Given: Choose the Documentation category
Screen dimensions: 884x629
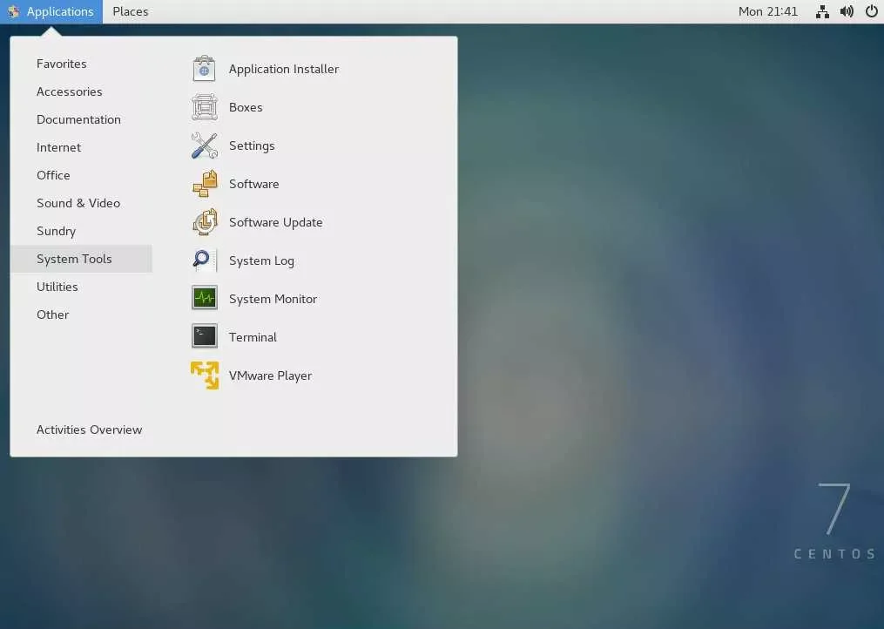Looking at the screenshot, I should (x=78, y=119).
